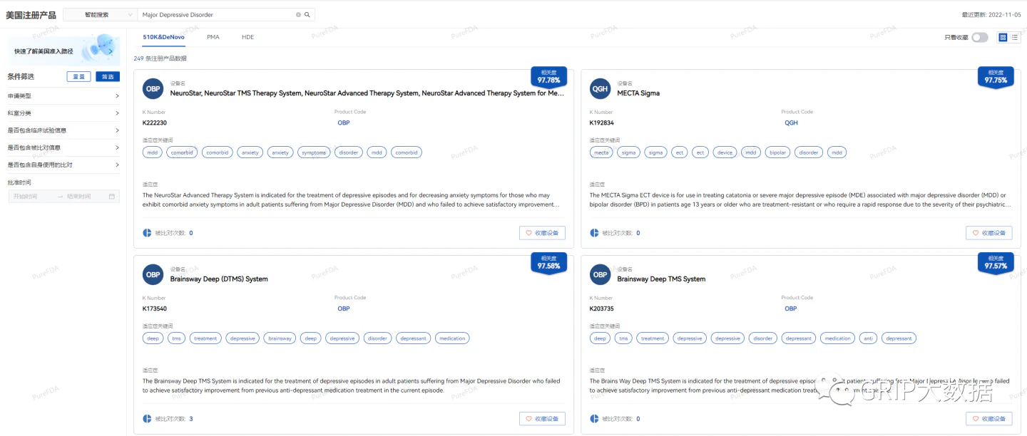Click comparison count icon on K222230 card
The height and width of the screenshot is (436, 1027).
[147, 233]
